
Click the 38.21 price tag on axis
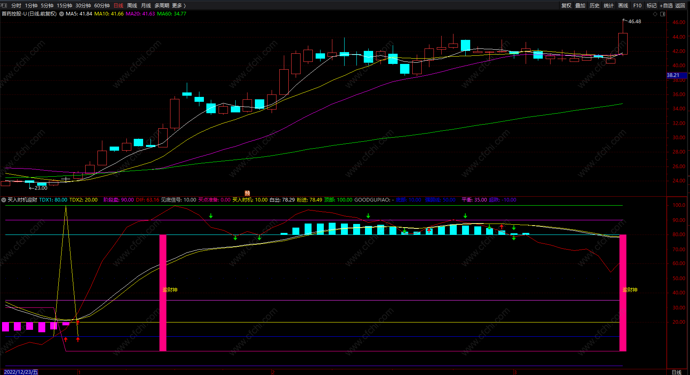pyautogui.click(x=677, y=75)
